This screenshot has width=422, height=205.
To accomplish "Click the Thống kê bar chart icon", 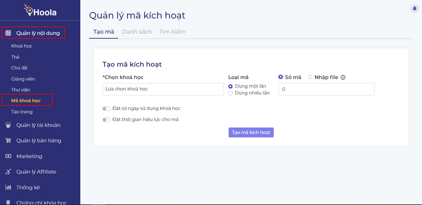I will coord(8,187).
